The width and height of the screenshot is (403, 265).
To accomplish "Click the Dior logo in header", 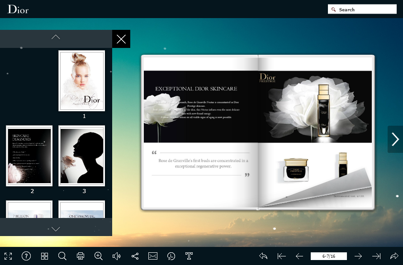I will click(18, 9).
